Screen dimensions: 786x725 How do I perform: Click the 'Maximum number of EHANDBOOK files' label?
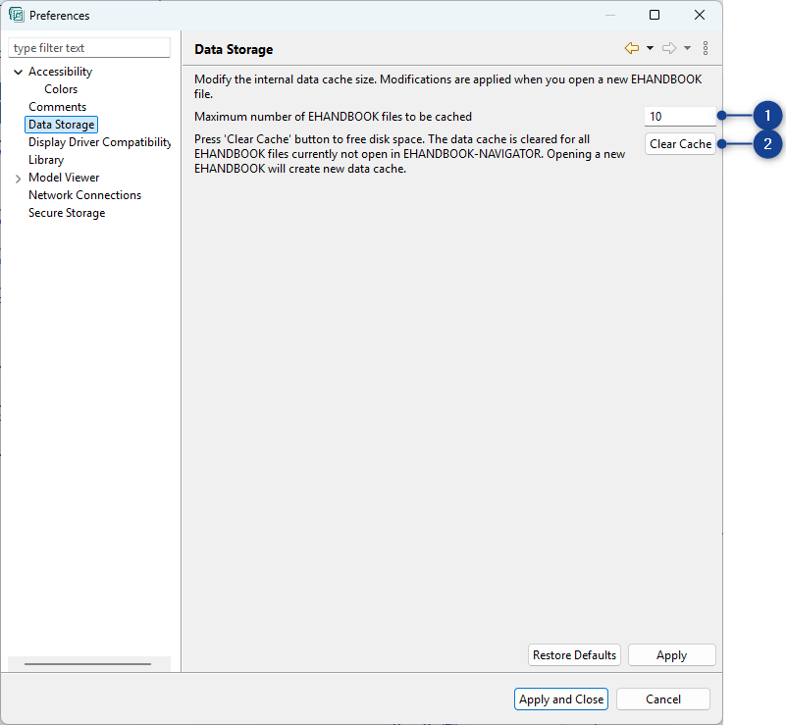point(333,117)
